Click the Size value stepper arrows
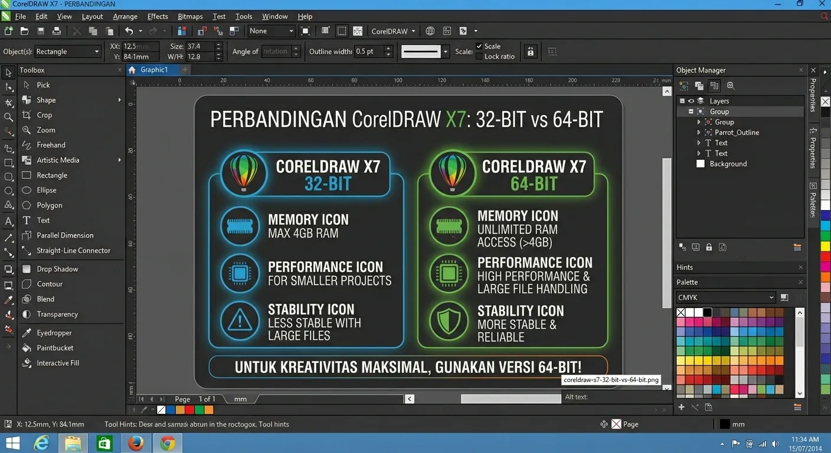 (219, 46)
